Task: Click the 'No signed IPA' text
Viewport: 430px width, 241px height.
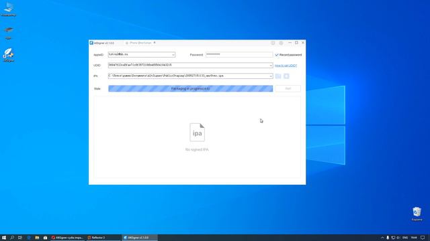Action: pos(197,149)
